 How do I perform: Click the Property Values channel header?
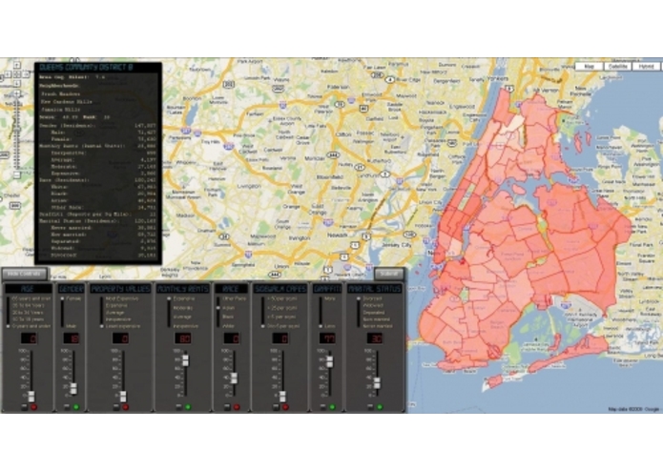pyautogui.click(x=120, y=289)
